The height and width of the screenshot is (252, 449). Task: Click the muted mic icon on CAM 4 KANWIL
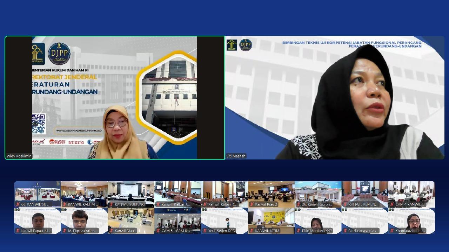pyautogui.click(x=392, y=204)
